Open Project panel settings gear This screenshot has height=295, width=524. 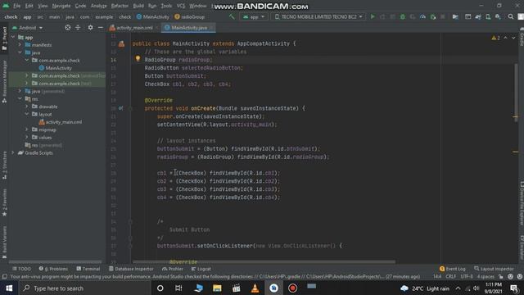click(90, 27)
